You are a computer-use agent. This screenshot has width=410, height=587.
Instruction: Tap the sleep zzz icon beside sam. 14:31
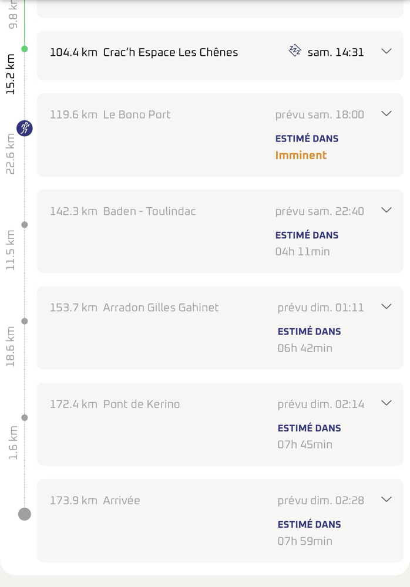(x=294, y=50)
